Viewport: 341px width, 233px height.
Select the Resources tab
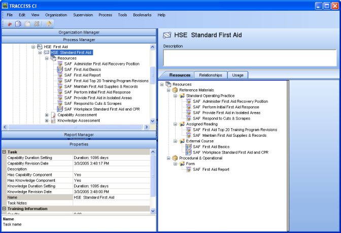click(180, 75)
